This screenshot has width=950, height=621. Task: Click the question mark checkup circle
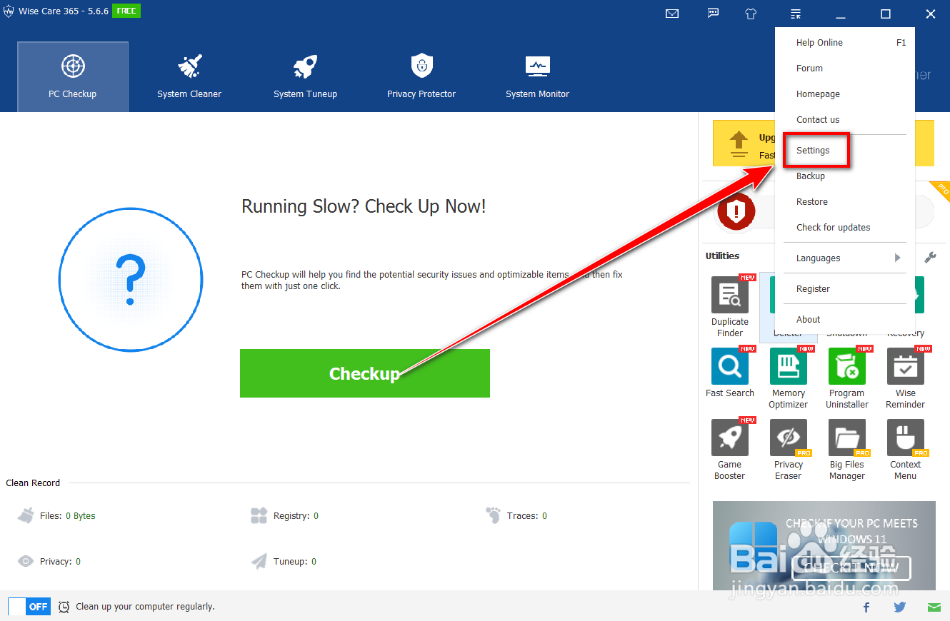[131, 280]
